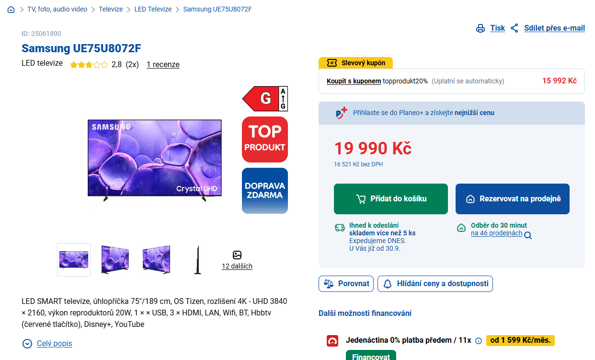Open the LED Televize breadcrumb category

click(x=153, y=10)
